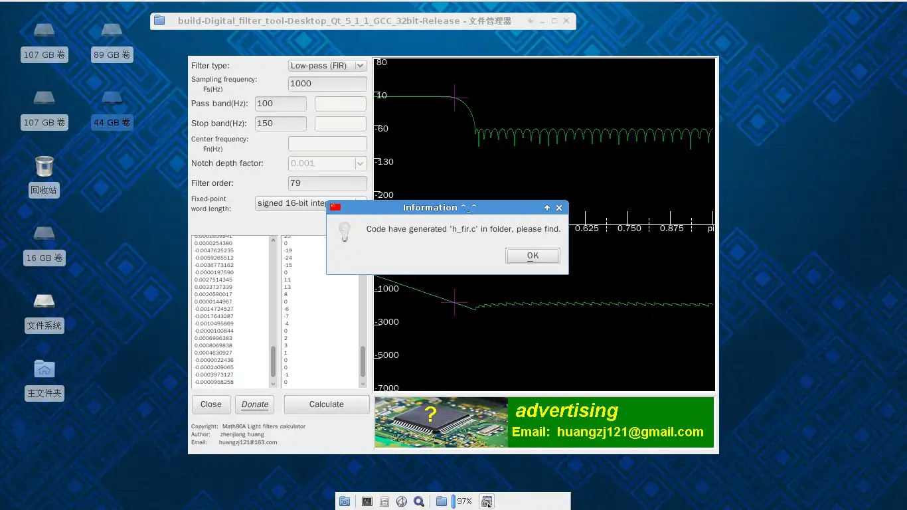
Task: Open the 主文件夹 home folder icon
Action: [44, 369]
